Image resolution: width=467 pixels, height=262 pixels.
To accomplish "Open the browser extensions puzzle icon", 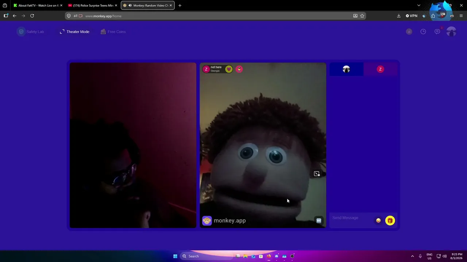I will pyautogui.click(x=433, y=16).
